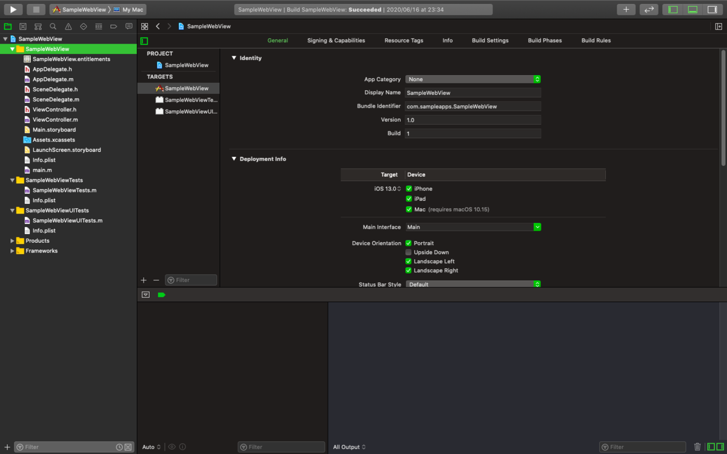727x454 pixels.
Task: Disable Landscape Right orientation
Action: (x=408, y=271)
